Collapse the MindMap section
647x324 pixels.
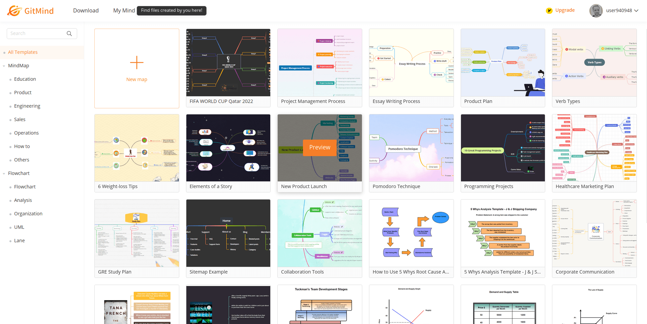(4, 66)
